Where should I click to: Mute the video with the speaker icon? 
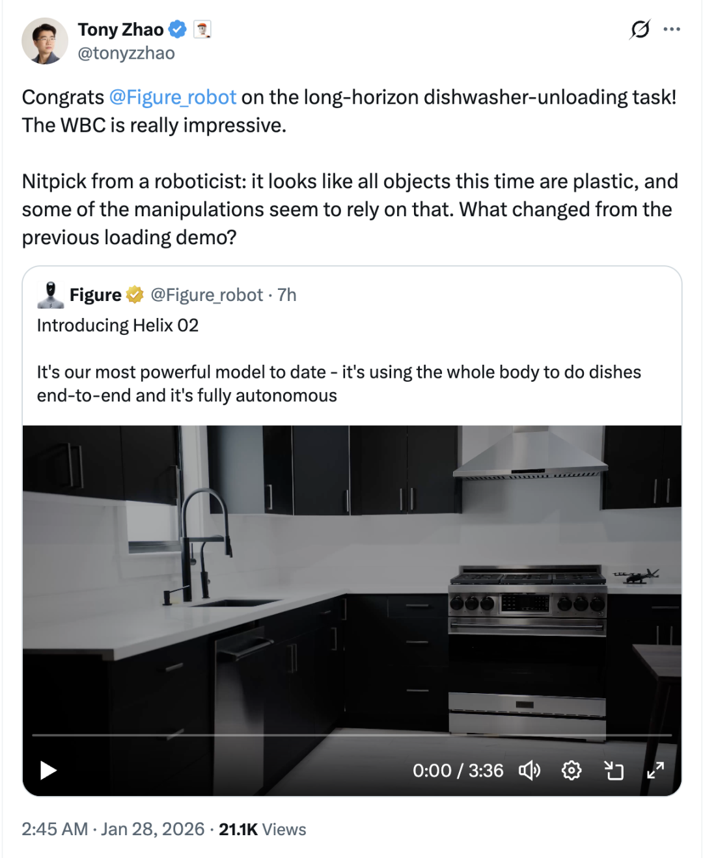[529, 771]
